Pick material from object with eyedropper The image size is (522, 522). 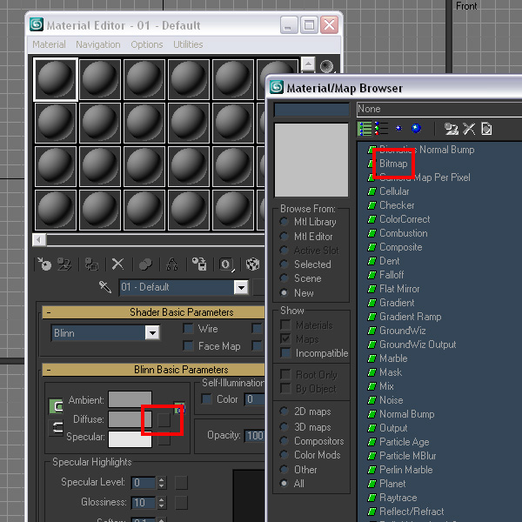(105, 287)
